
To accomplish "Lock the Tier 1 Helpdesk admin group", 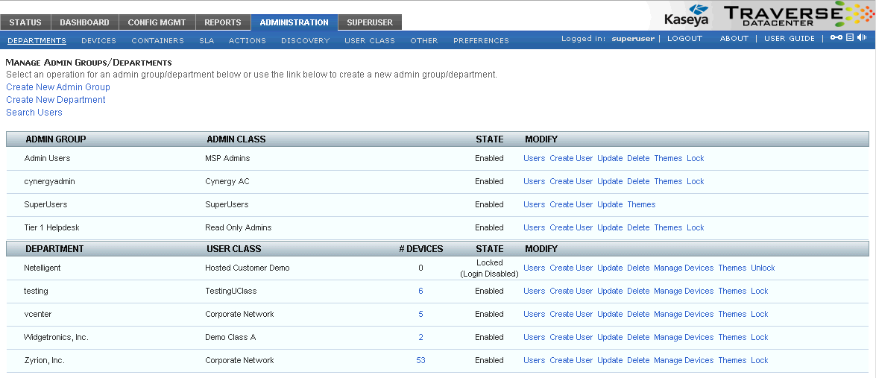I will 695,228.
